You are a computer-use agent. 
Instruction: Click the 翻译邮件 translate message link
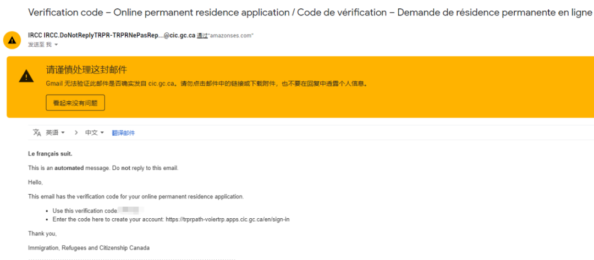pos(123,133)
